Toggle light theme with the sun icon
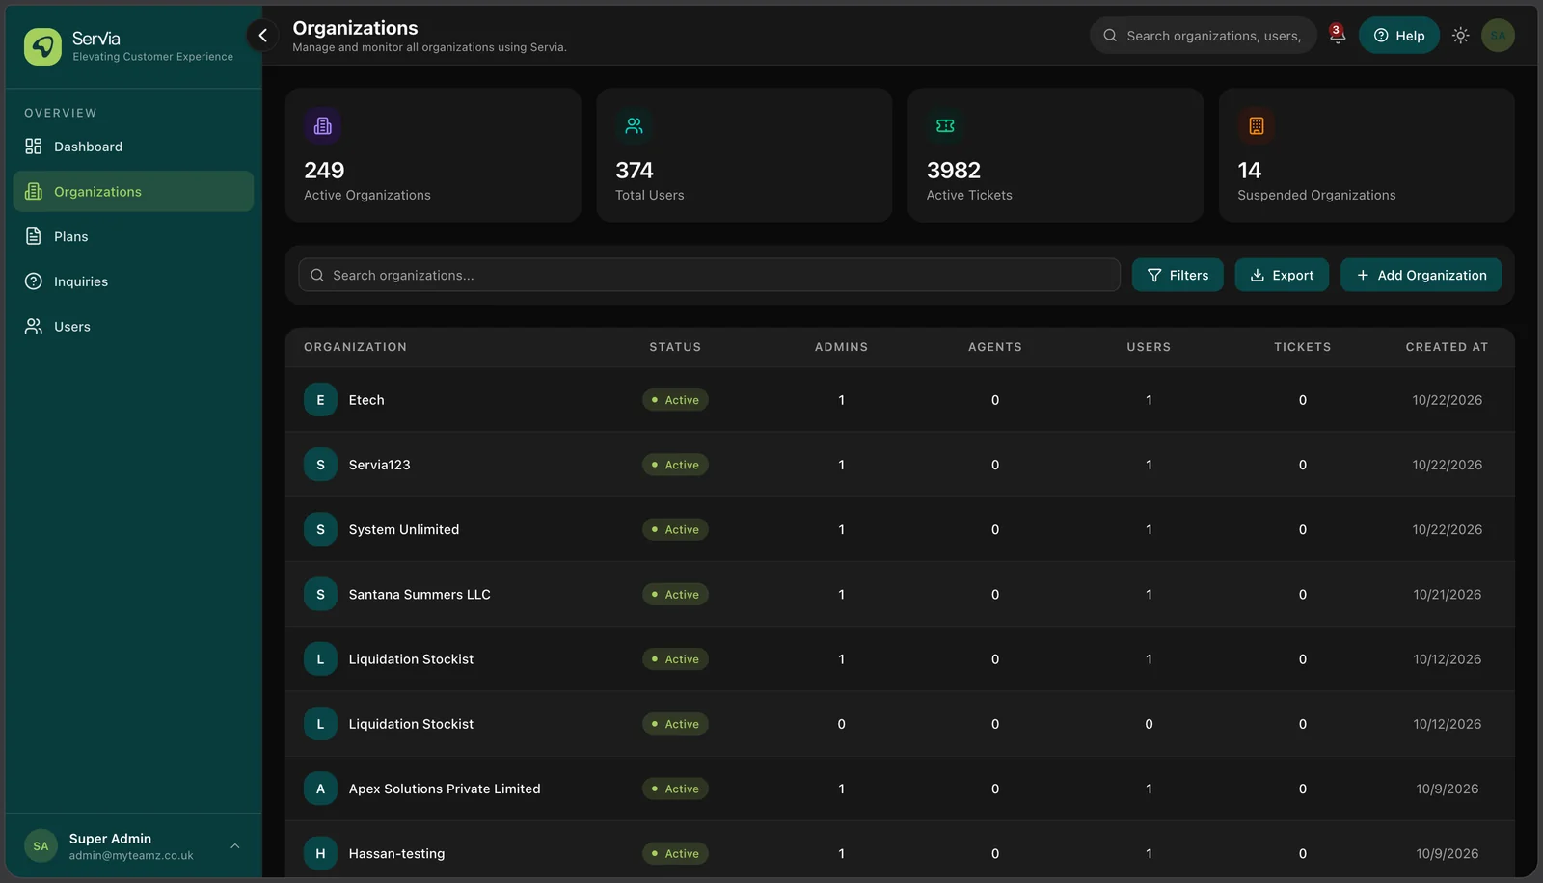Viewport: 1543px width, 883px height. click(1460, 36)
